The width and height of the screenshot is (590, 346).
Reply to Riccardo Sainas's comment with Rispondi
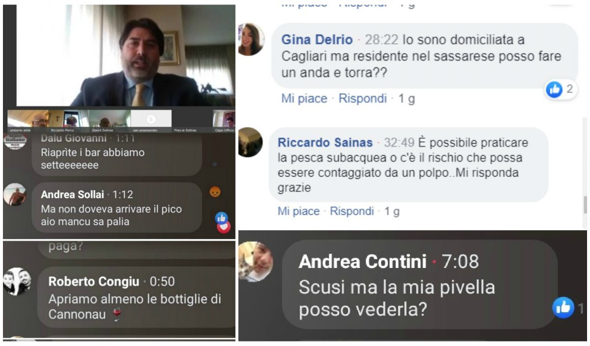(352, 212)
